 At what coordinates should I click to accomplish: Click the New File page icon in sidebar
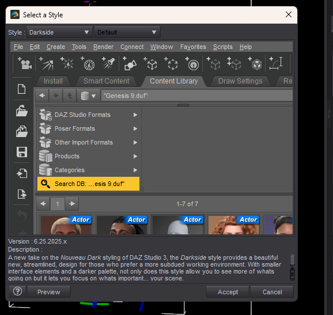(22, 89)
